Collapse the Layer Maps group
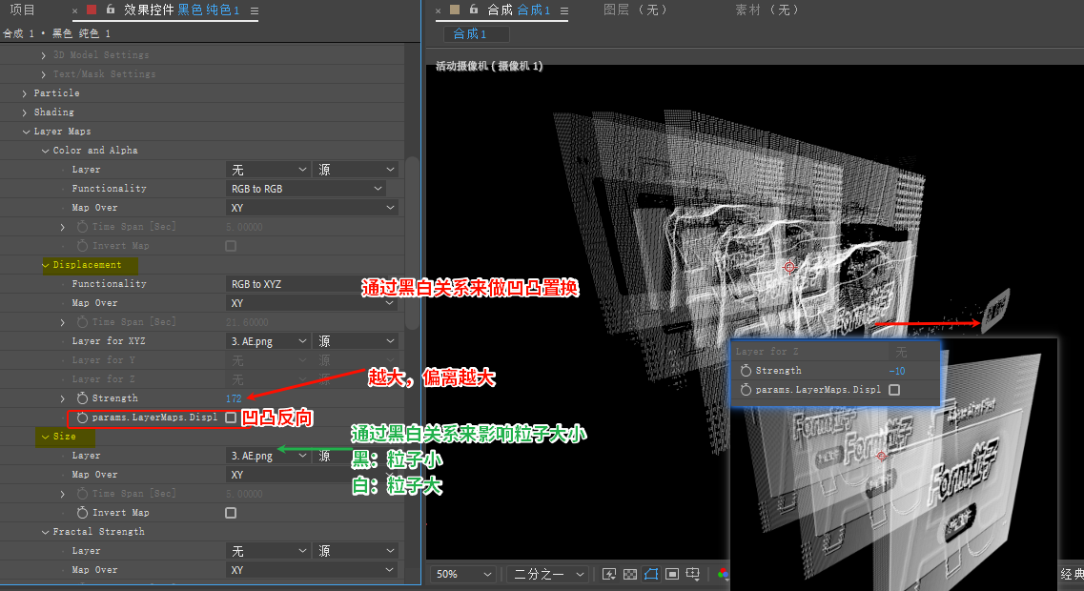Viewport: 1084px width, 591px height. tap(26, 132)
